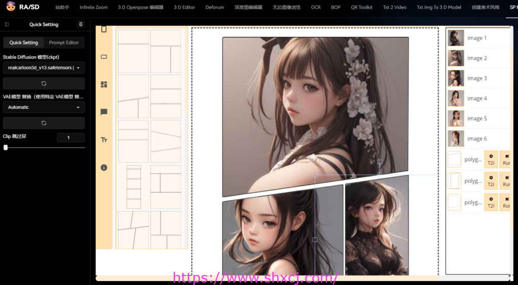Click the 'image 4' label text

[x=477, y=99]
